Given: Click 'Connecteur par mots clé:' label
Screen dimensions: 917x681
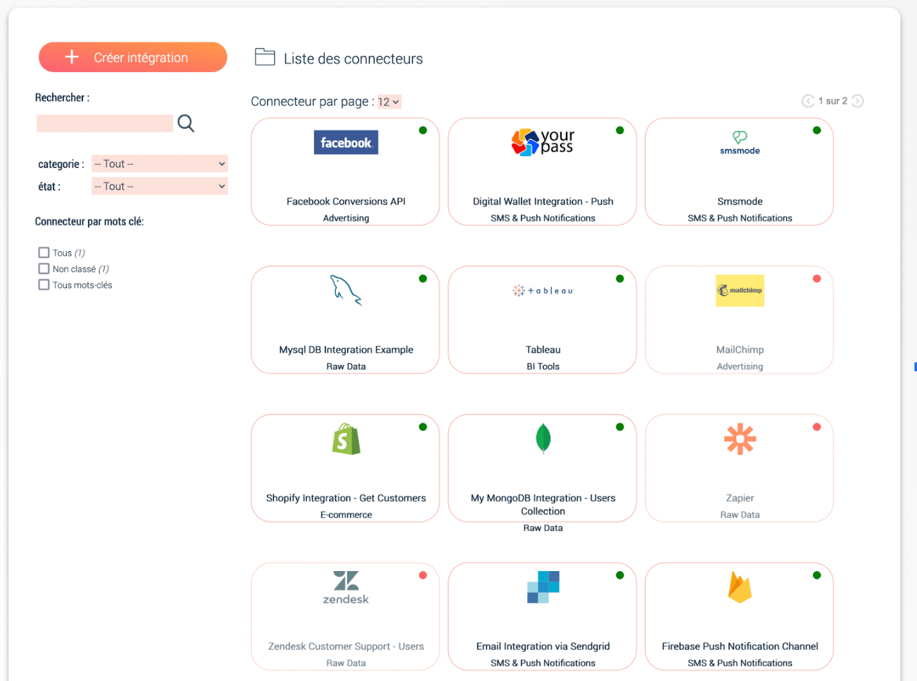Looking at the screenshot, I should pyautogui.click(x=89, y=222).
